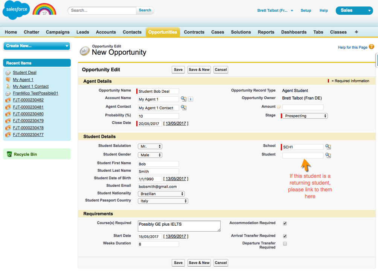Expand the Student Nationality dropdown

pyautogui.click(x=161, y=194)
